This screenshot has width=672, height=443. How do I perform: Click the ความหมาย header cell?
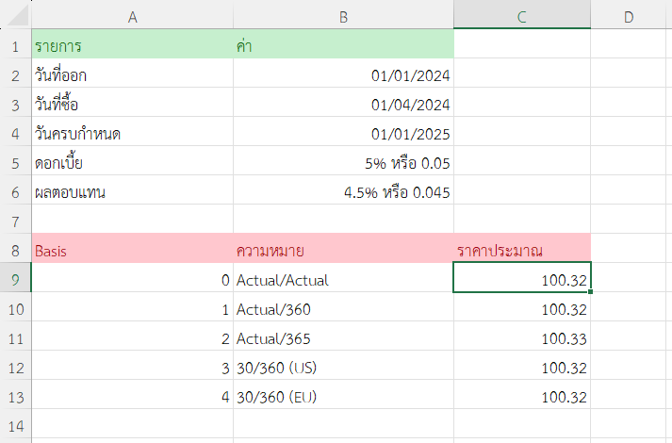(343, 248)
